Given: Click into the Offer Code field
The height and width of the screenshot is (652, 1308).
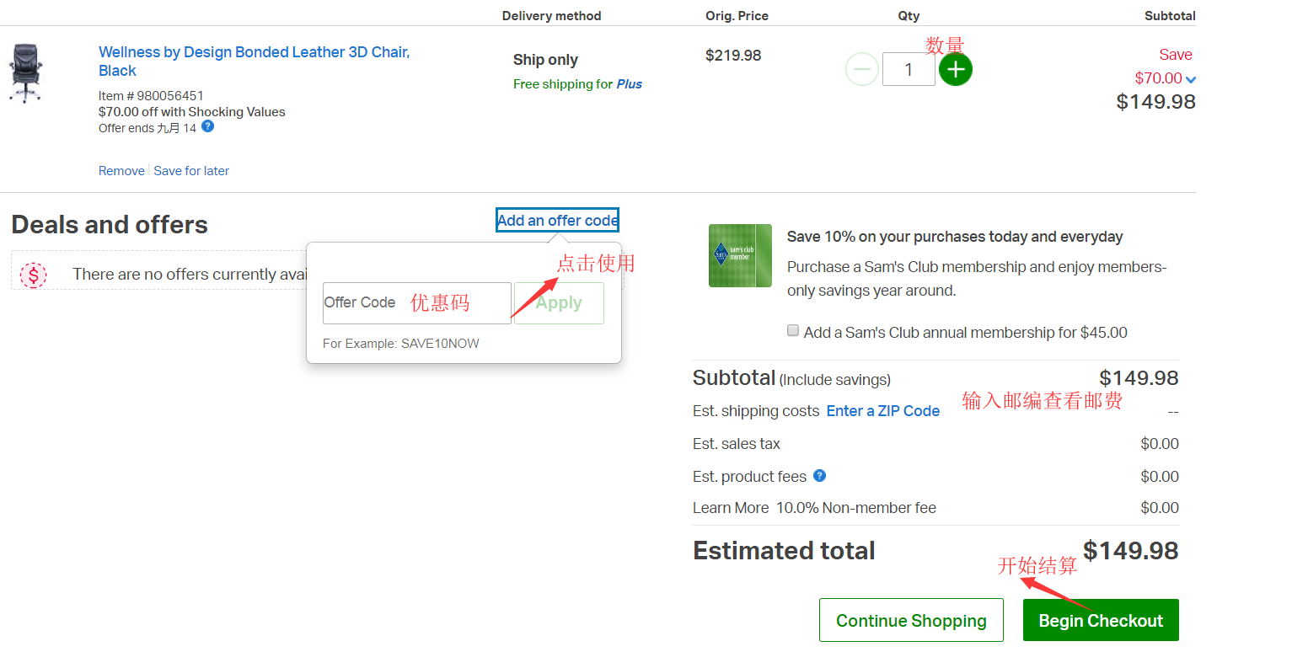Looking at the screenshot, I should coord(416,303).
